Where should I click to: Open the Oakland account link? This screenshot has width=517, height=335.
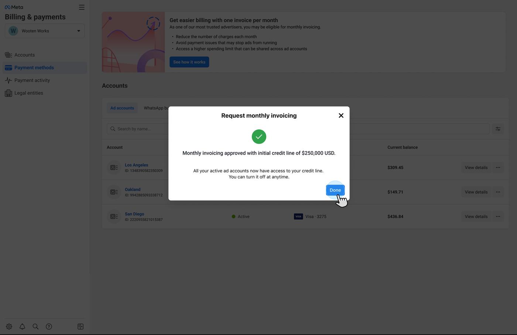(133, 189)
